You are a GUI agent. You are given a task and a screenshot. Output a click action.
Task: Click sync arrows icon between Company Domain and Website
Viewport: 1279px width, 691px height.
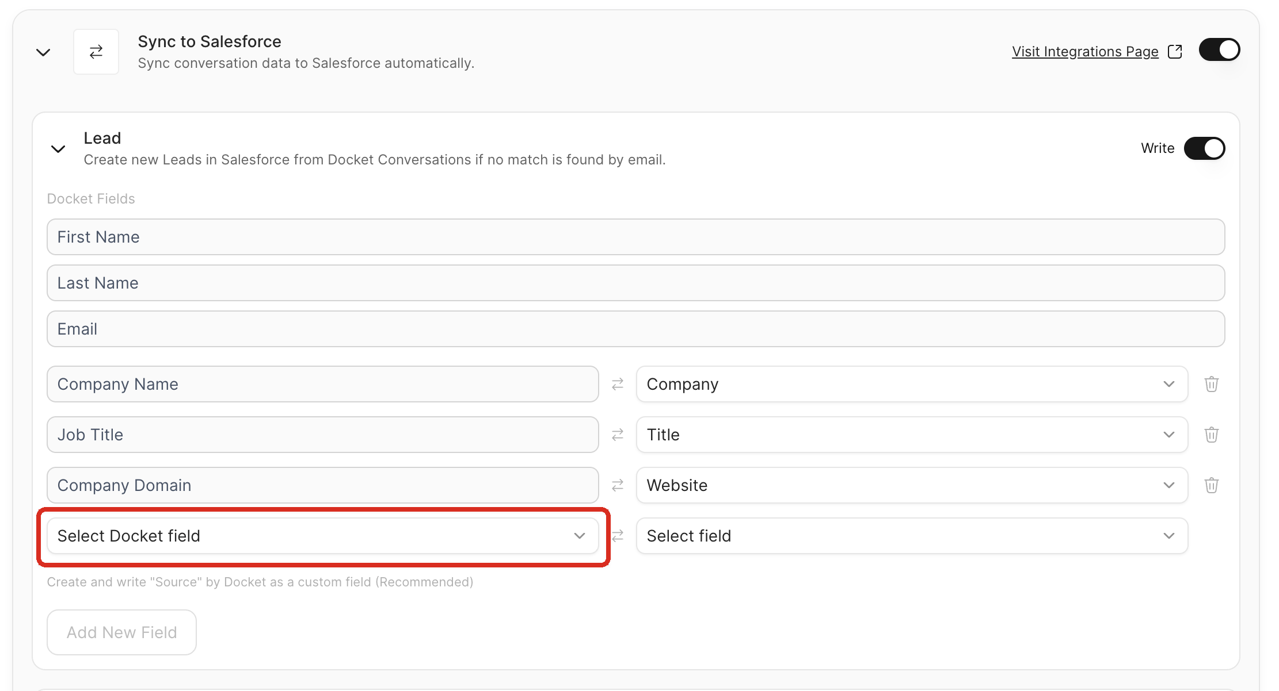(x=618, y=485)
